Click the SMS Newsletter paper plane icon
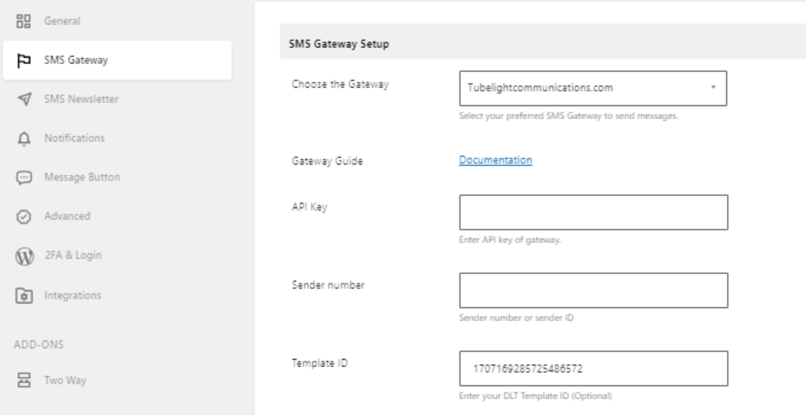This screenshot has width=806, height=415. point(24,99)
